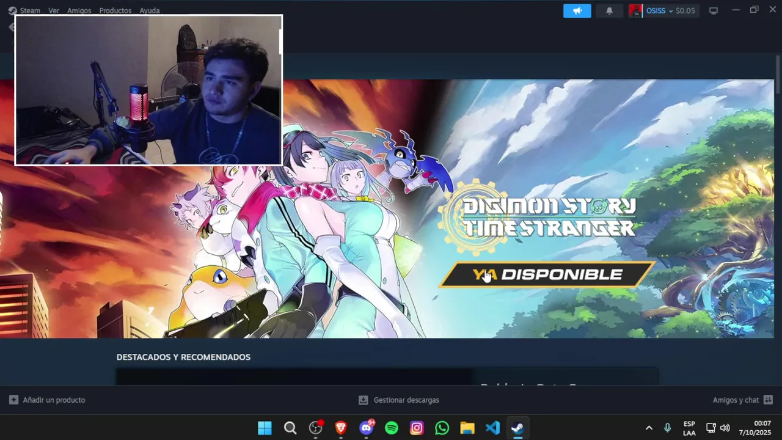Switch to Big Picture mode icon
This screenshot has height=440, width=782.
(x=713, y=10)
